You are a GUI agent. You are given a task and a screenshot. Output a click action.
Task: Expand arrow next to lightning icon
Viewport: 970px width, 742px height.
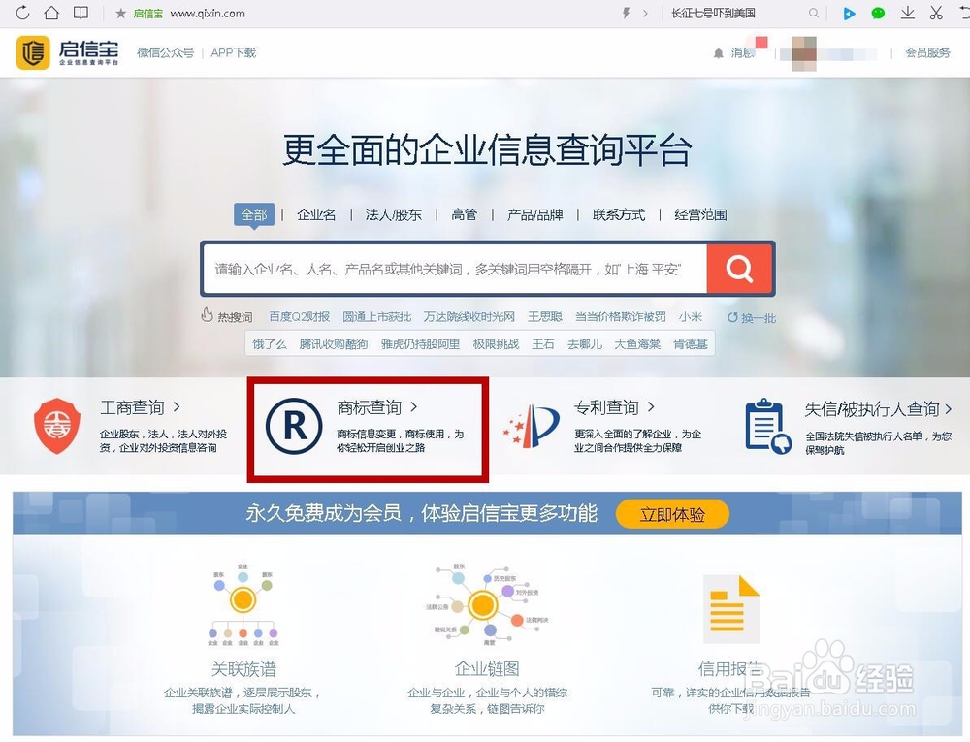pos(645,13)
